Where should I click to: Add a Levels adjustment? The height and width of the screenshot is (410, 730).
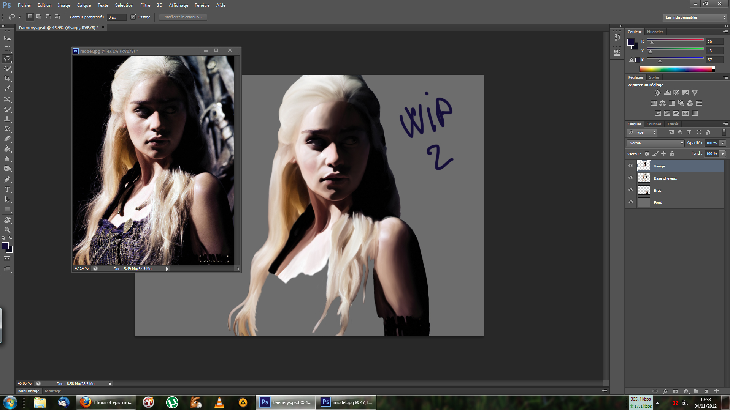click(x=667, y=93)
